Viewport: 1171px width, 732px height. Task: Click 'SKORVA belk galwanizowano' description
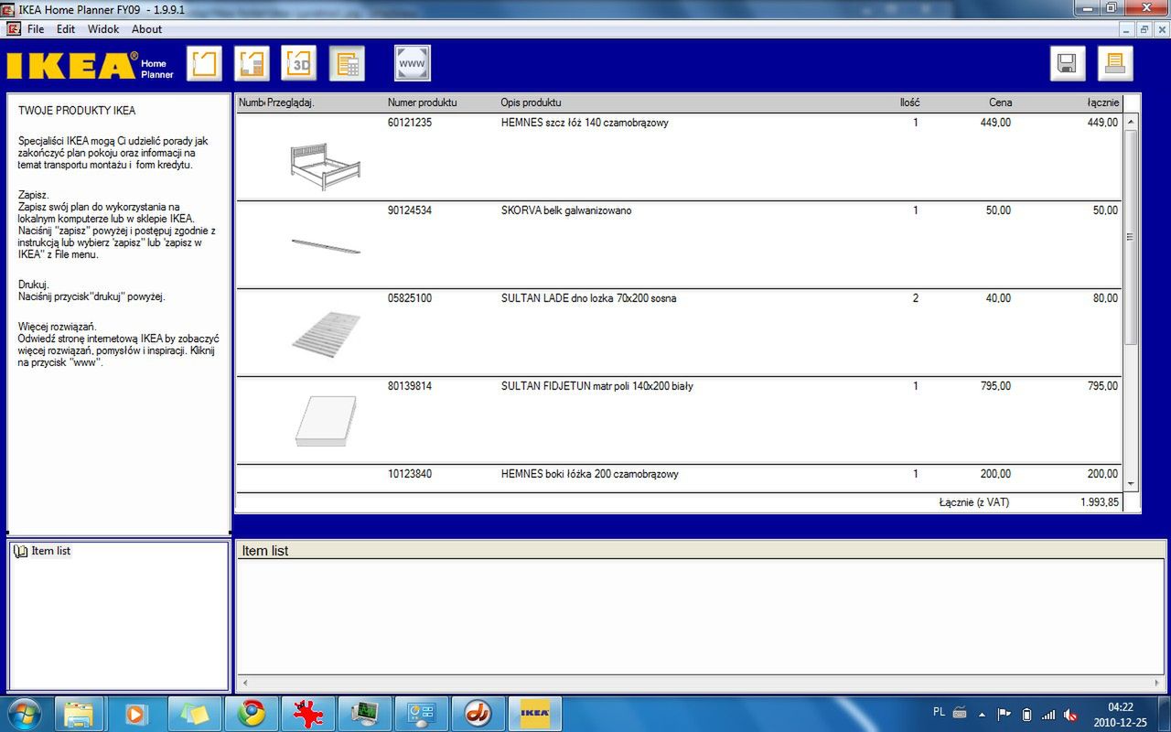coord(566,210)
